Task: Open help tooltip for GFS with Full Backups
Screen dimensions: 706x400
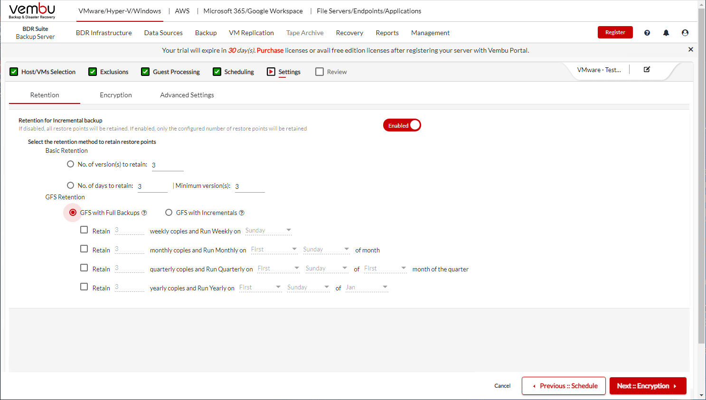Action: coord(144,213)
